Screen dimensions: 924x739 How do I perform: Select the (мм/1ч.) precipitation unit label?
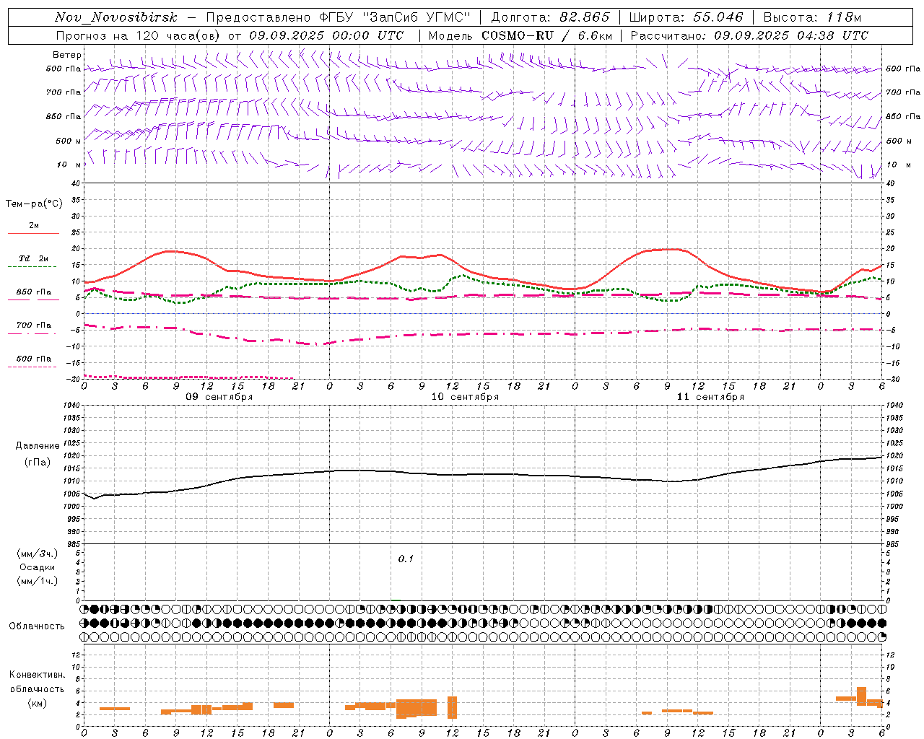pyautogui.click(x=38, y=581)
